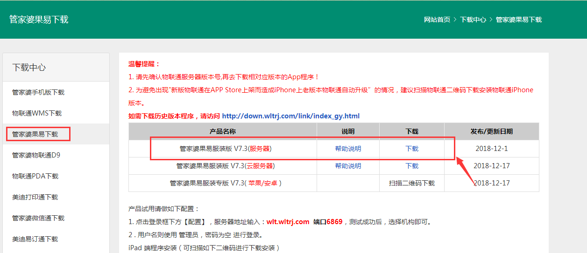Click 端口6869 text
Image resolution: width=587 pixels, height=253 pixels.
[x=328, y=222]
